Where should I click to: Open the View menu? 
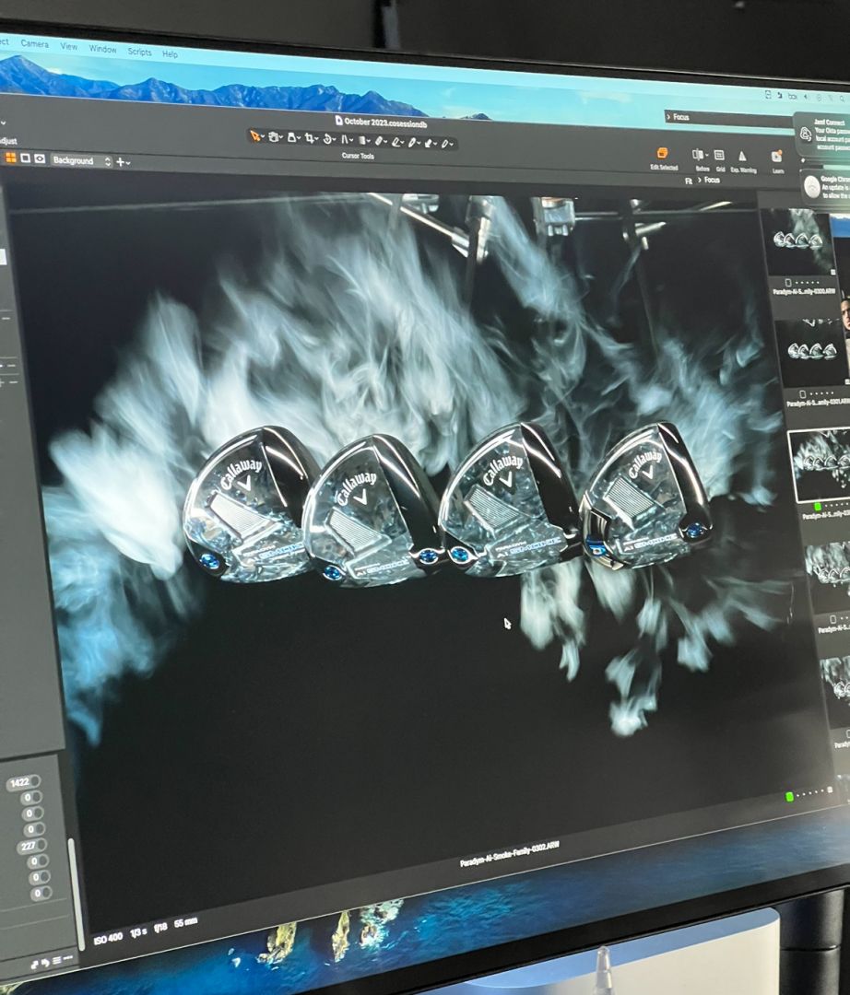click(x=69, y=47)
